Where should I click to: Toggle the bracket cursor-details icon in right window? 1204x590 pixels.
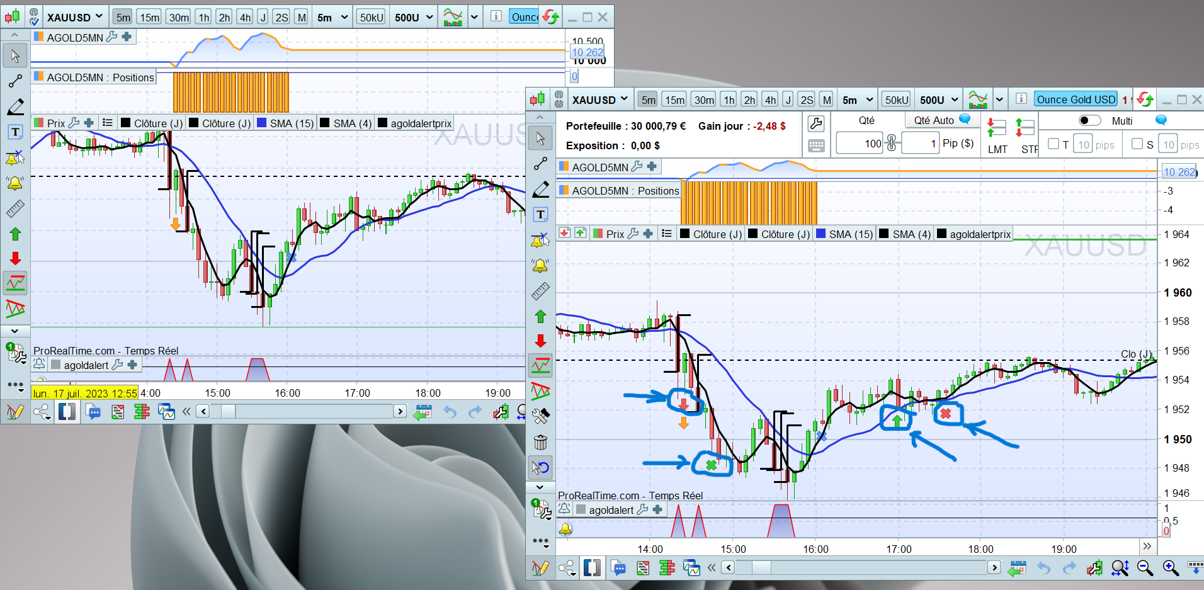(x=592, y=568)
